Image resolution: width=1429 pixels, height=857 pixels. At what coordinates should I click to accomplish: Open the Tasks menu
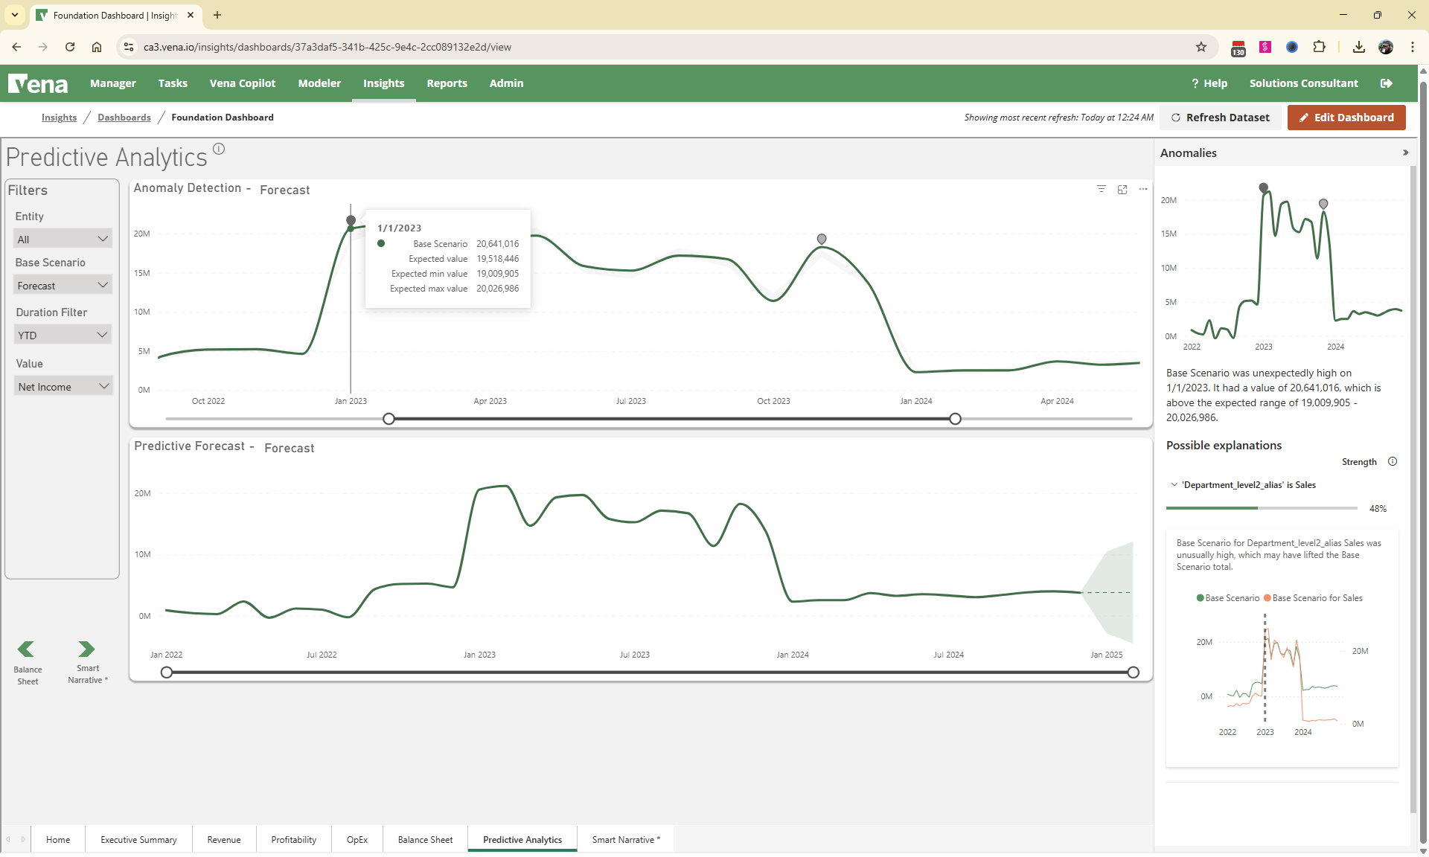(x=173, y=83)
